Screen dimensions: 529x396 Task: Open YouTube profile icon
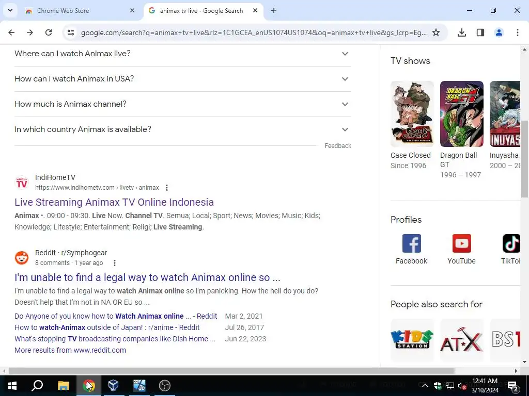[461, 243]
